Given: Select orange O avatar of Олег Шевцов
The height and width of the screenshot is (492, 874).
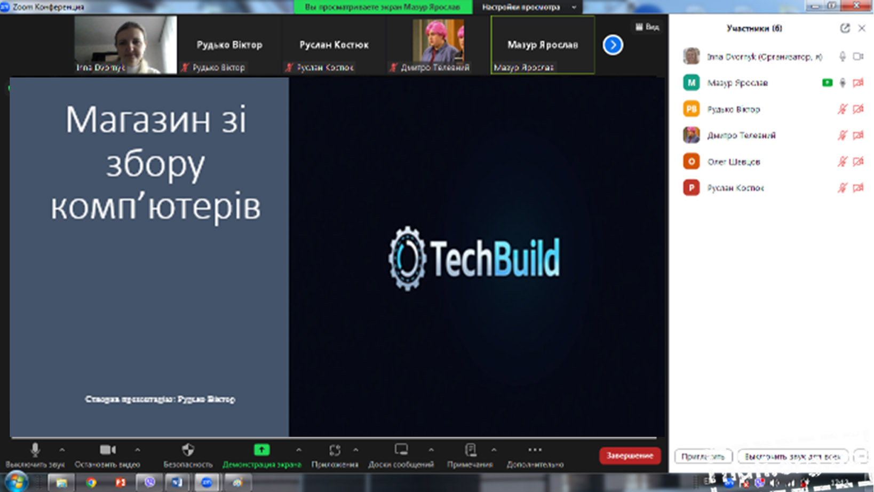Looking at the screenshot, I should 692,161.
